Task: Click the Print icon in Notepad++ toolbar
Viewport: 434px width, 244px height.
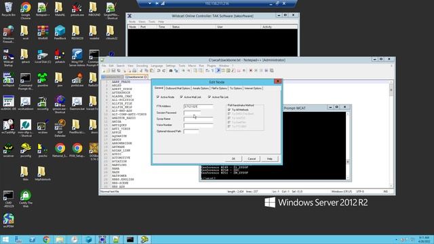Action: [x=134, y=70]
